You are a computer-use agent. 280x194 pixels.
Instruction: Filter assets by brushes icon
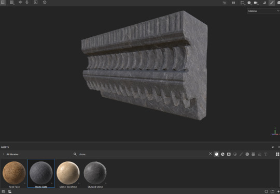[241, 154]
